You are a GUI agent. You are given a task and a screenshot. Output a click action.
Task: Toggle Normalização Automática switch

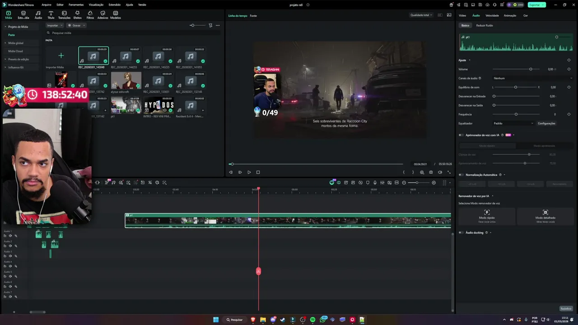(x=461, y=175)
